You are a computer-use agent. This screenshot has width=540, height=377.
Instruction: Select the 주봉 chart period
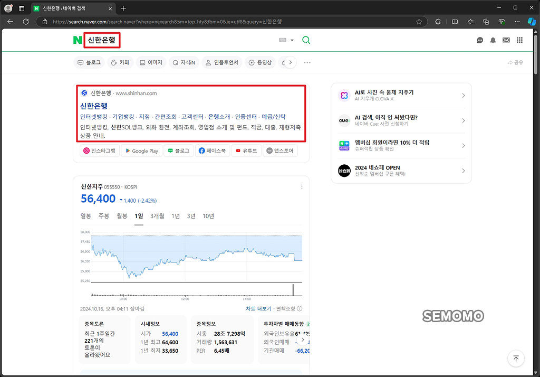[104, 216]
